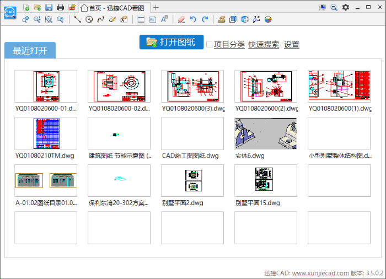Click the title bar monitor display icon
This screenshot has height=279, width=386.
coord(322,7)
